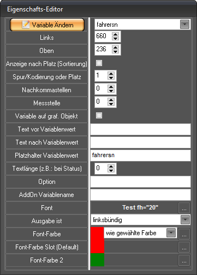Enable Anzeige nach Platz (Sortierung) checkbox
The height and width of the screenshot is (275, 197).
(x=99, y=63)
